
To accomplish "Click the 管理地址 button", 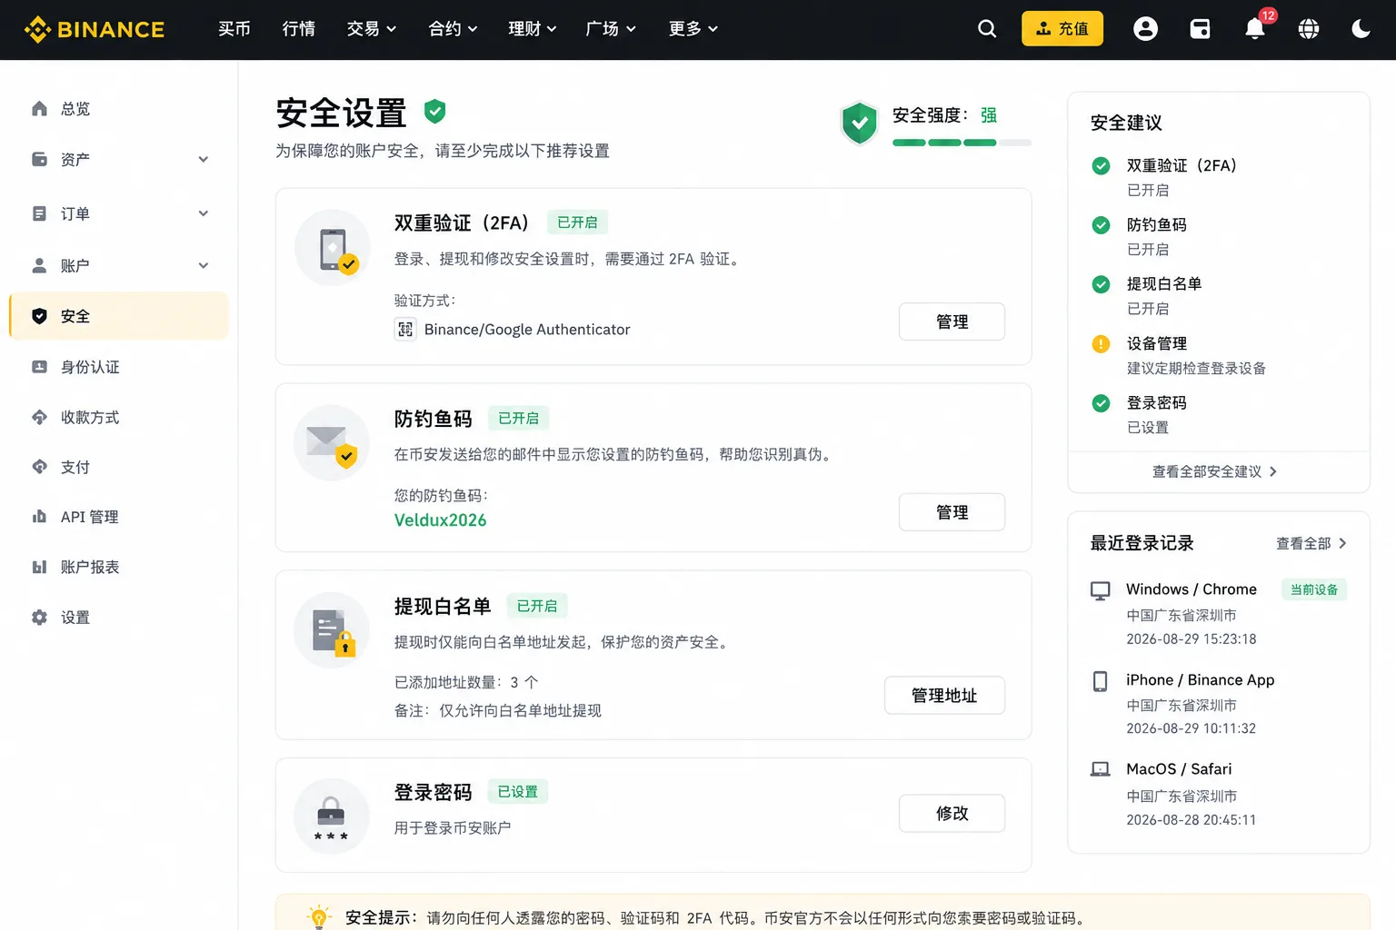I will 944,695.
